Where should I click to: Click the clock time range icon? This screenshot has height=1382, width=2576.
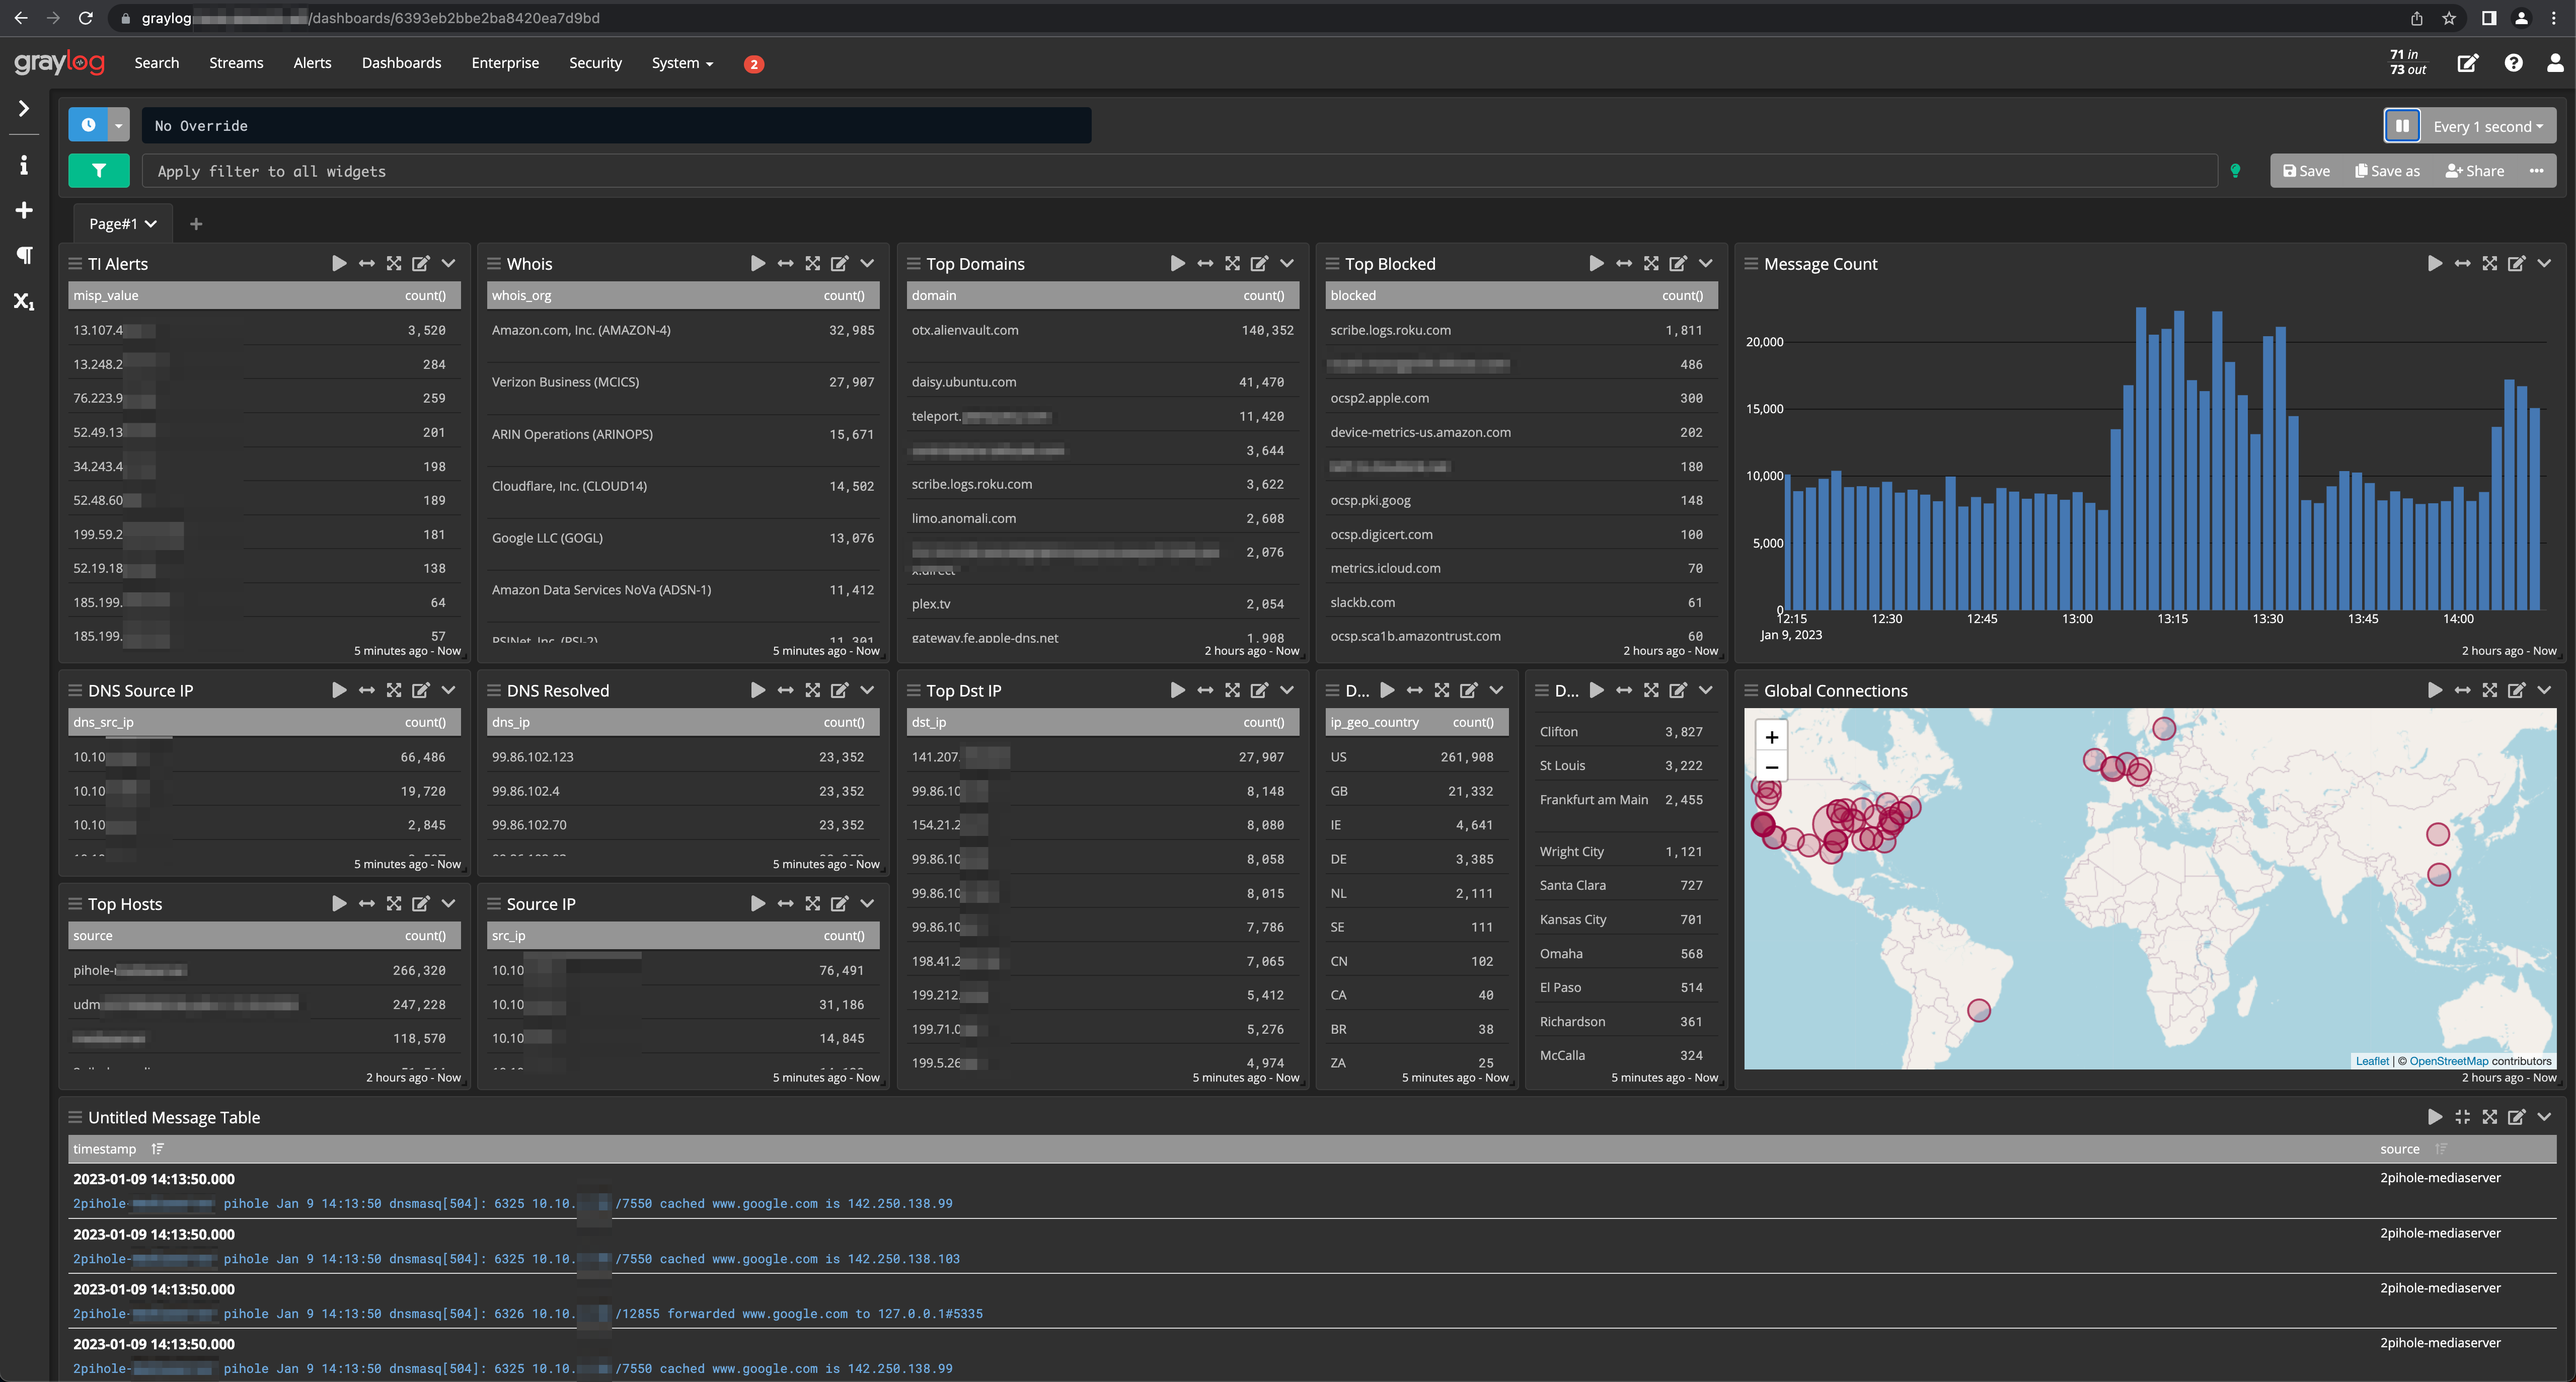[x=89, y=124]
